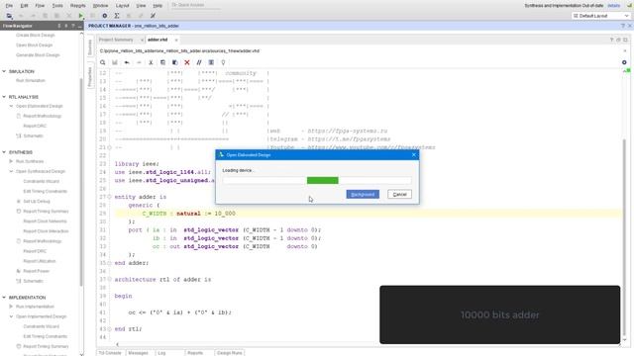The image size is (634, 356).
Task: Collapse Open Synthesized Design tree node
Action: point(11,171)
